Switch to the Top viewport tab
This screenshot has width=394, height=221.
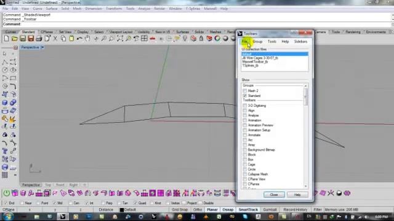coord(48,185)
